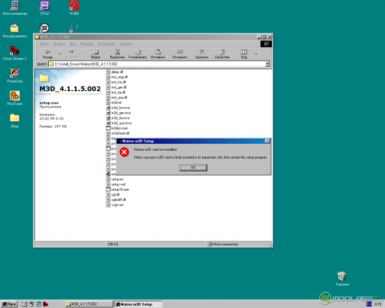This screenshot has height=308, width=385.
Task: Open the Вид toolbar button dropdown arrow
Action: tap(256, 54)
